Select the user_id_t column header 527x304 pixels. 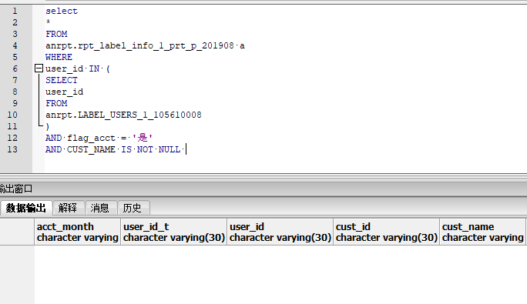[174, 232]
